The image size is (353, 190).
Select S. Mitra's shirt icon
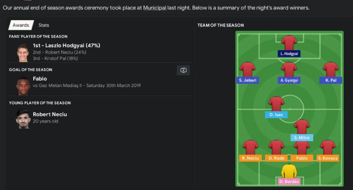tap(302, 127)
